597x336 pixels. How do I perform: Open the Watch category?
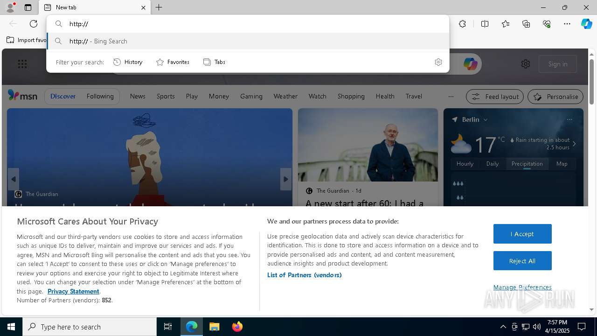click(317, 96)
